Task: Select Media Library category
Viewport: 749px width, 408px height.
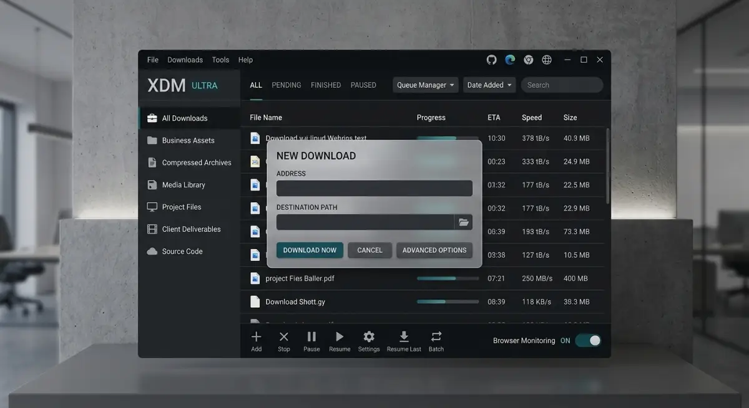Action: click(189, 185)
